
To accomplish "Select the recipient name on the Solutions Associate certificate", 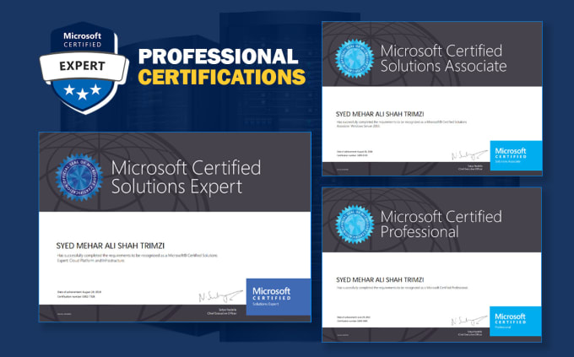I will tap(380, 114).
